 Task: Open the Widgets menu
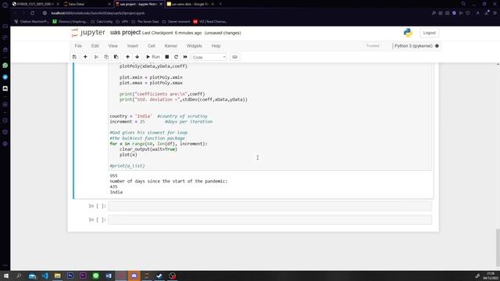coord(195,46)
